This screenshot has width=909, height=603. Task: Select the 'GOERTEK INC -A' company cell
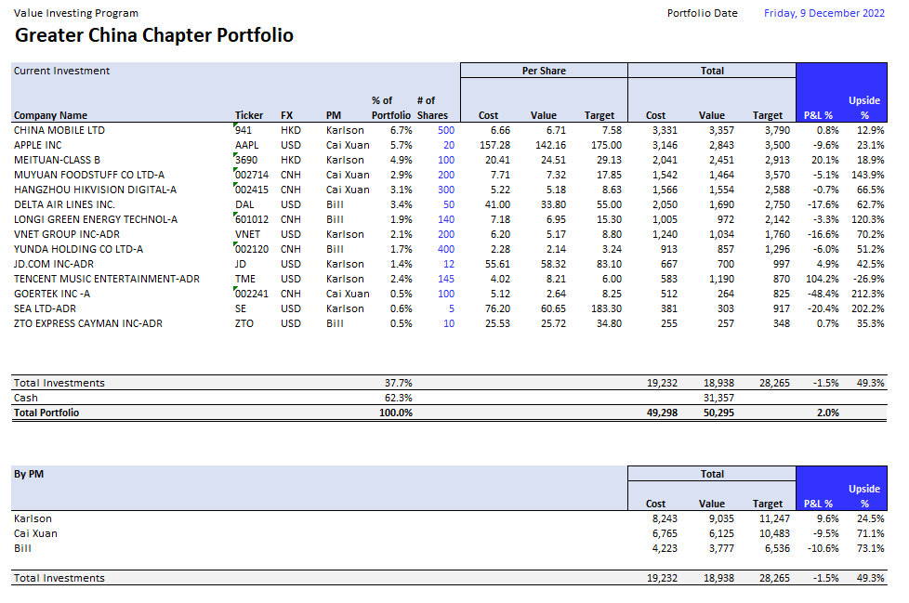[x=52, y=294]
